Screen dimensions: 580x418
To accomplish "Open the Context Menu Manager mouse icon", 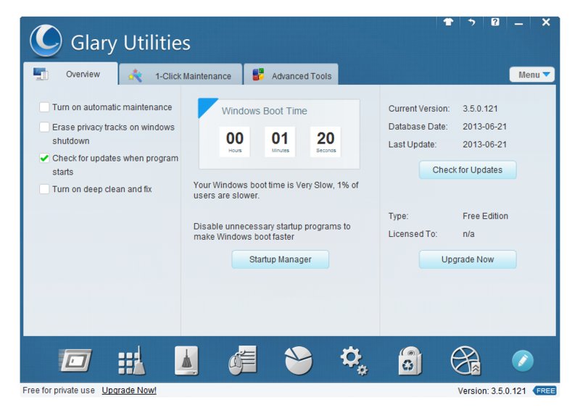I will click(x=242, y=360).
